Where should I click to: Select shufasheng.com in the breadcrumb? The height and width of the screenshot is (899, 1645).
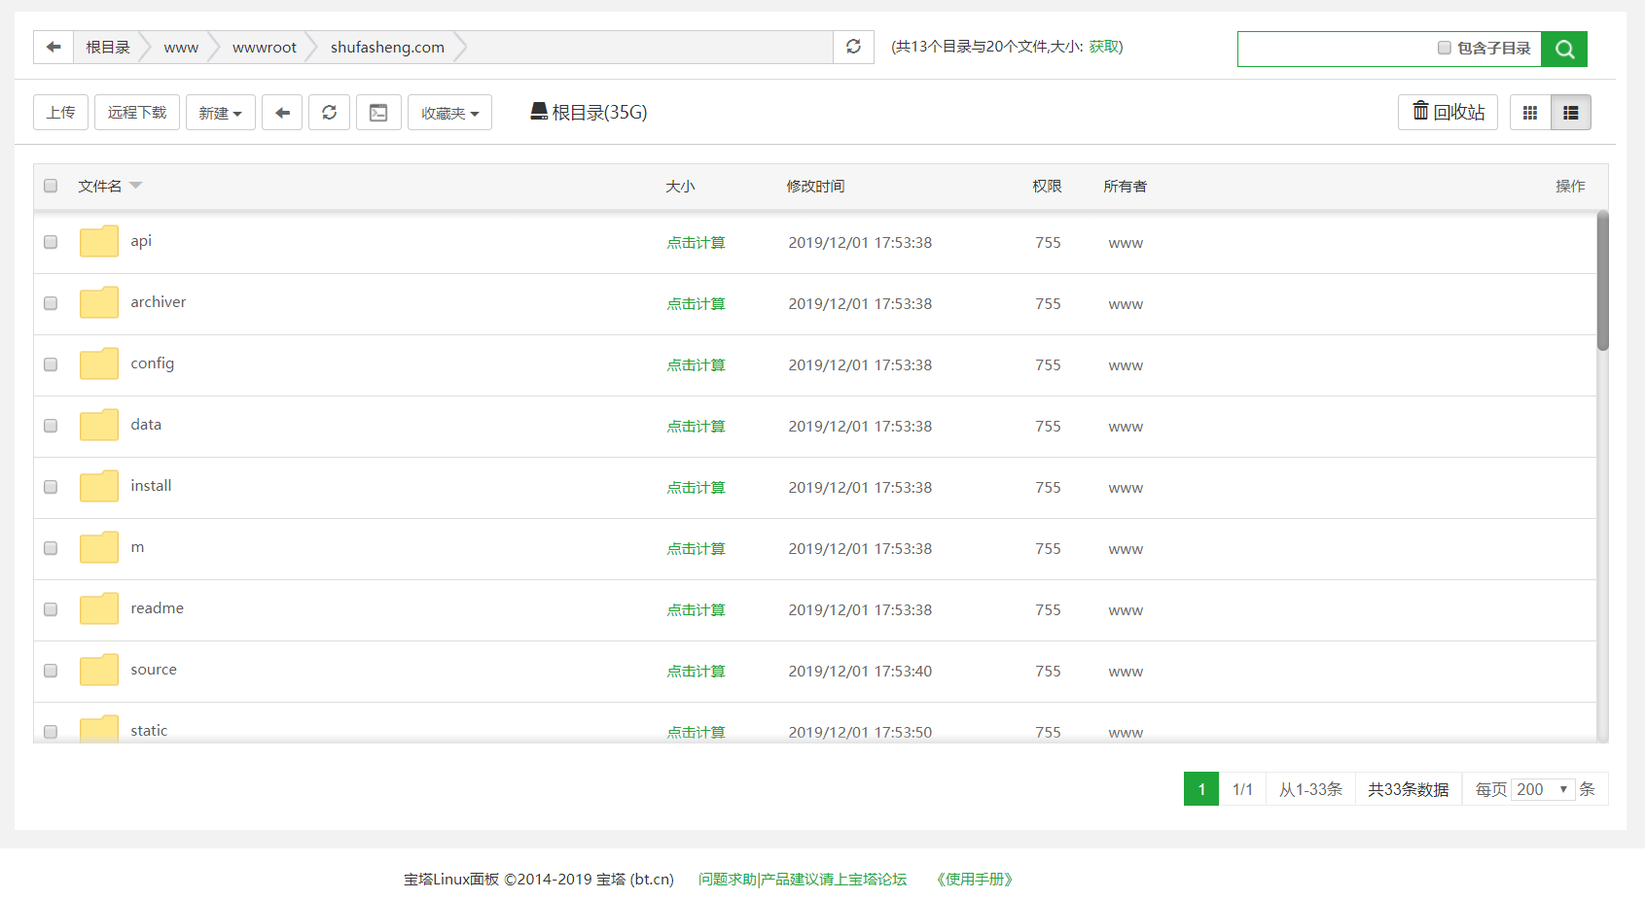tap(387, 47)
